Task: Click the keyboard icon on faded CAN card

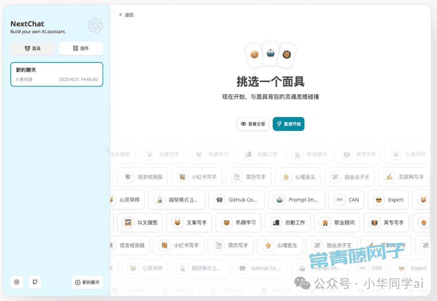Action: [x=362, y=268]
